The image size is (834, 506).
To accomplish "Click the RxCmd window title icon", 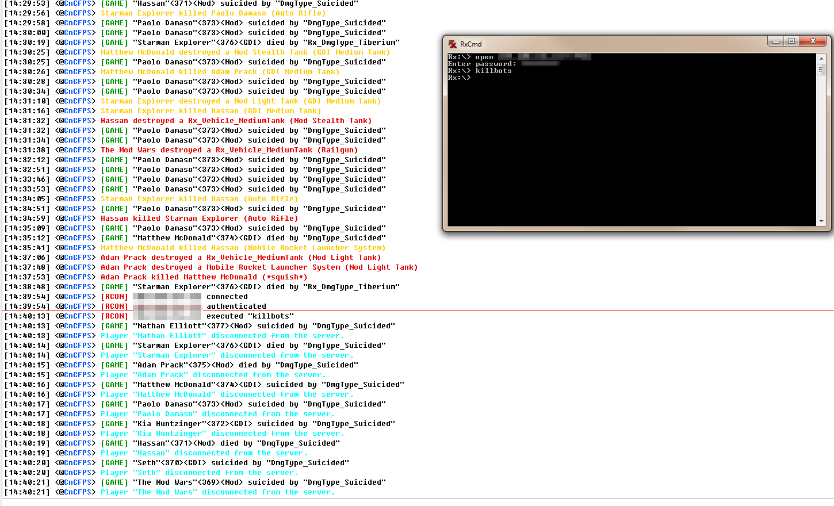I will 453,44.
